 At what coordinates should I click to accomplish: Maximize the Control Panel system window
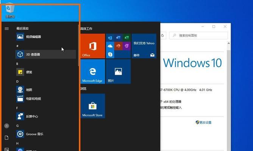[x=214, y=26]
